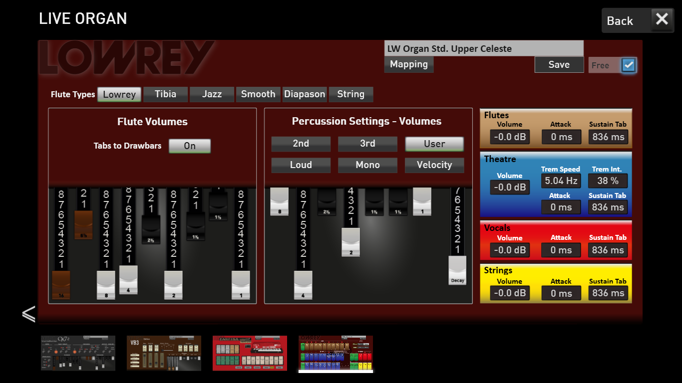The image size is (682, 383).
Task: Click Flutes Attack value field
Action: 561,137
